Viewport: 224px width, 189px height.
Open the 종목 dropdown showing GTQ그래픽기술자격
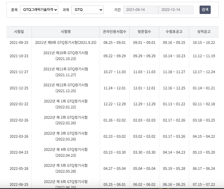[x=39, y=10]
